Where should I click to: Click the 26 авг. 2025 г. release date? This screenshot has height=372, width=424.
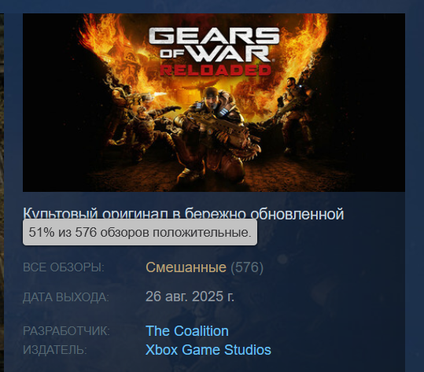coord(190,296)
